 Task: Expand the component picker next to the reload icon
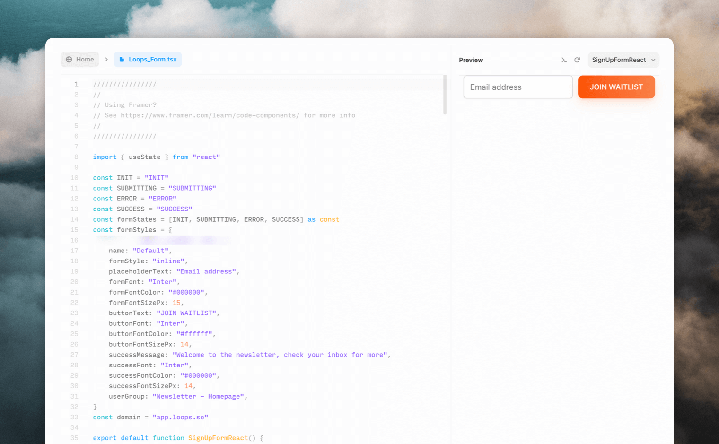(x=623, y=60)
